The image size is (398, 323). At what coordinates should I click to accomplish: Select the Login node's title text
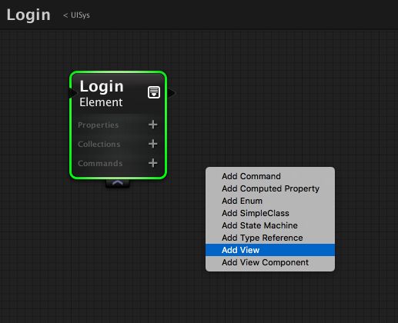tap(102, 86)
